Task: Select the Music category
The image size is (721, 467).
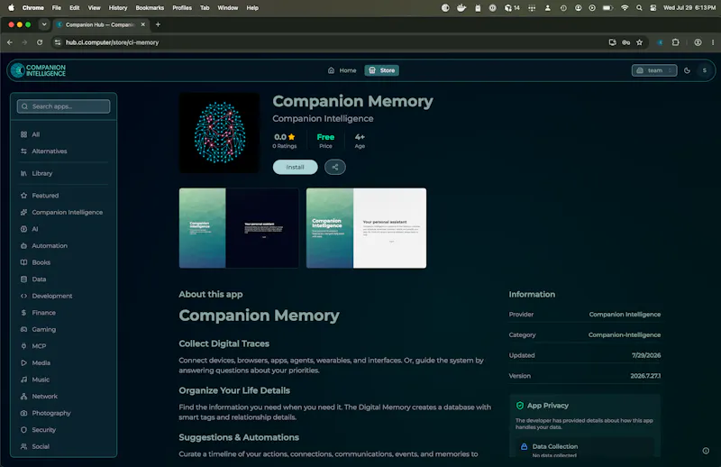Action: (x=63, y=380)
